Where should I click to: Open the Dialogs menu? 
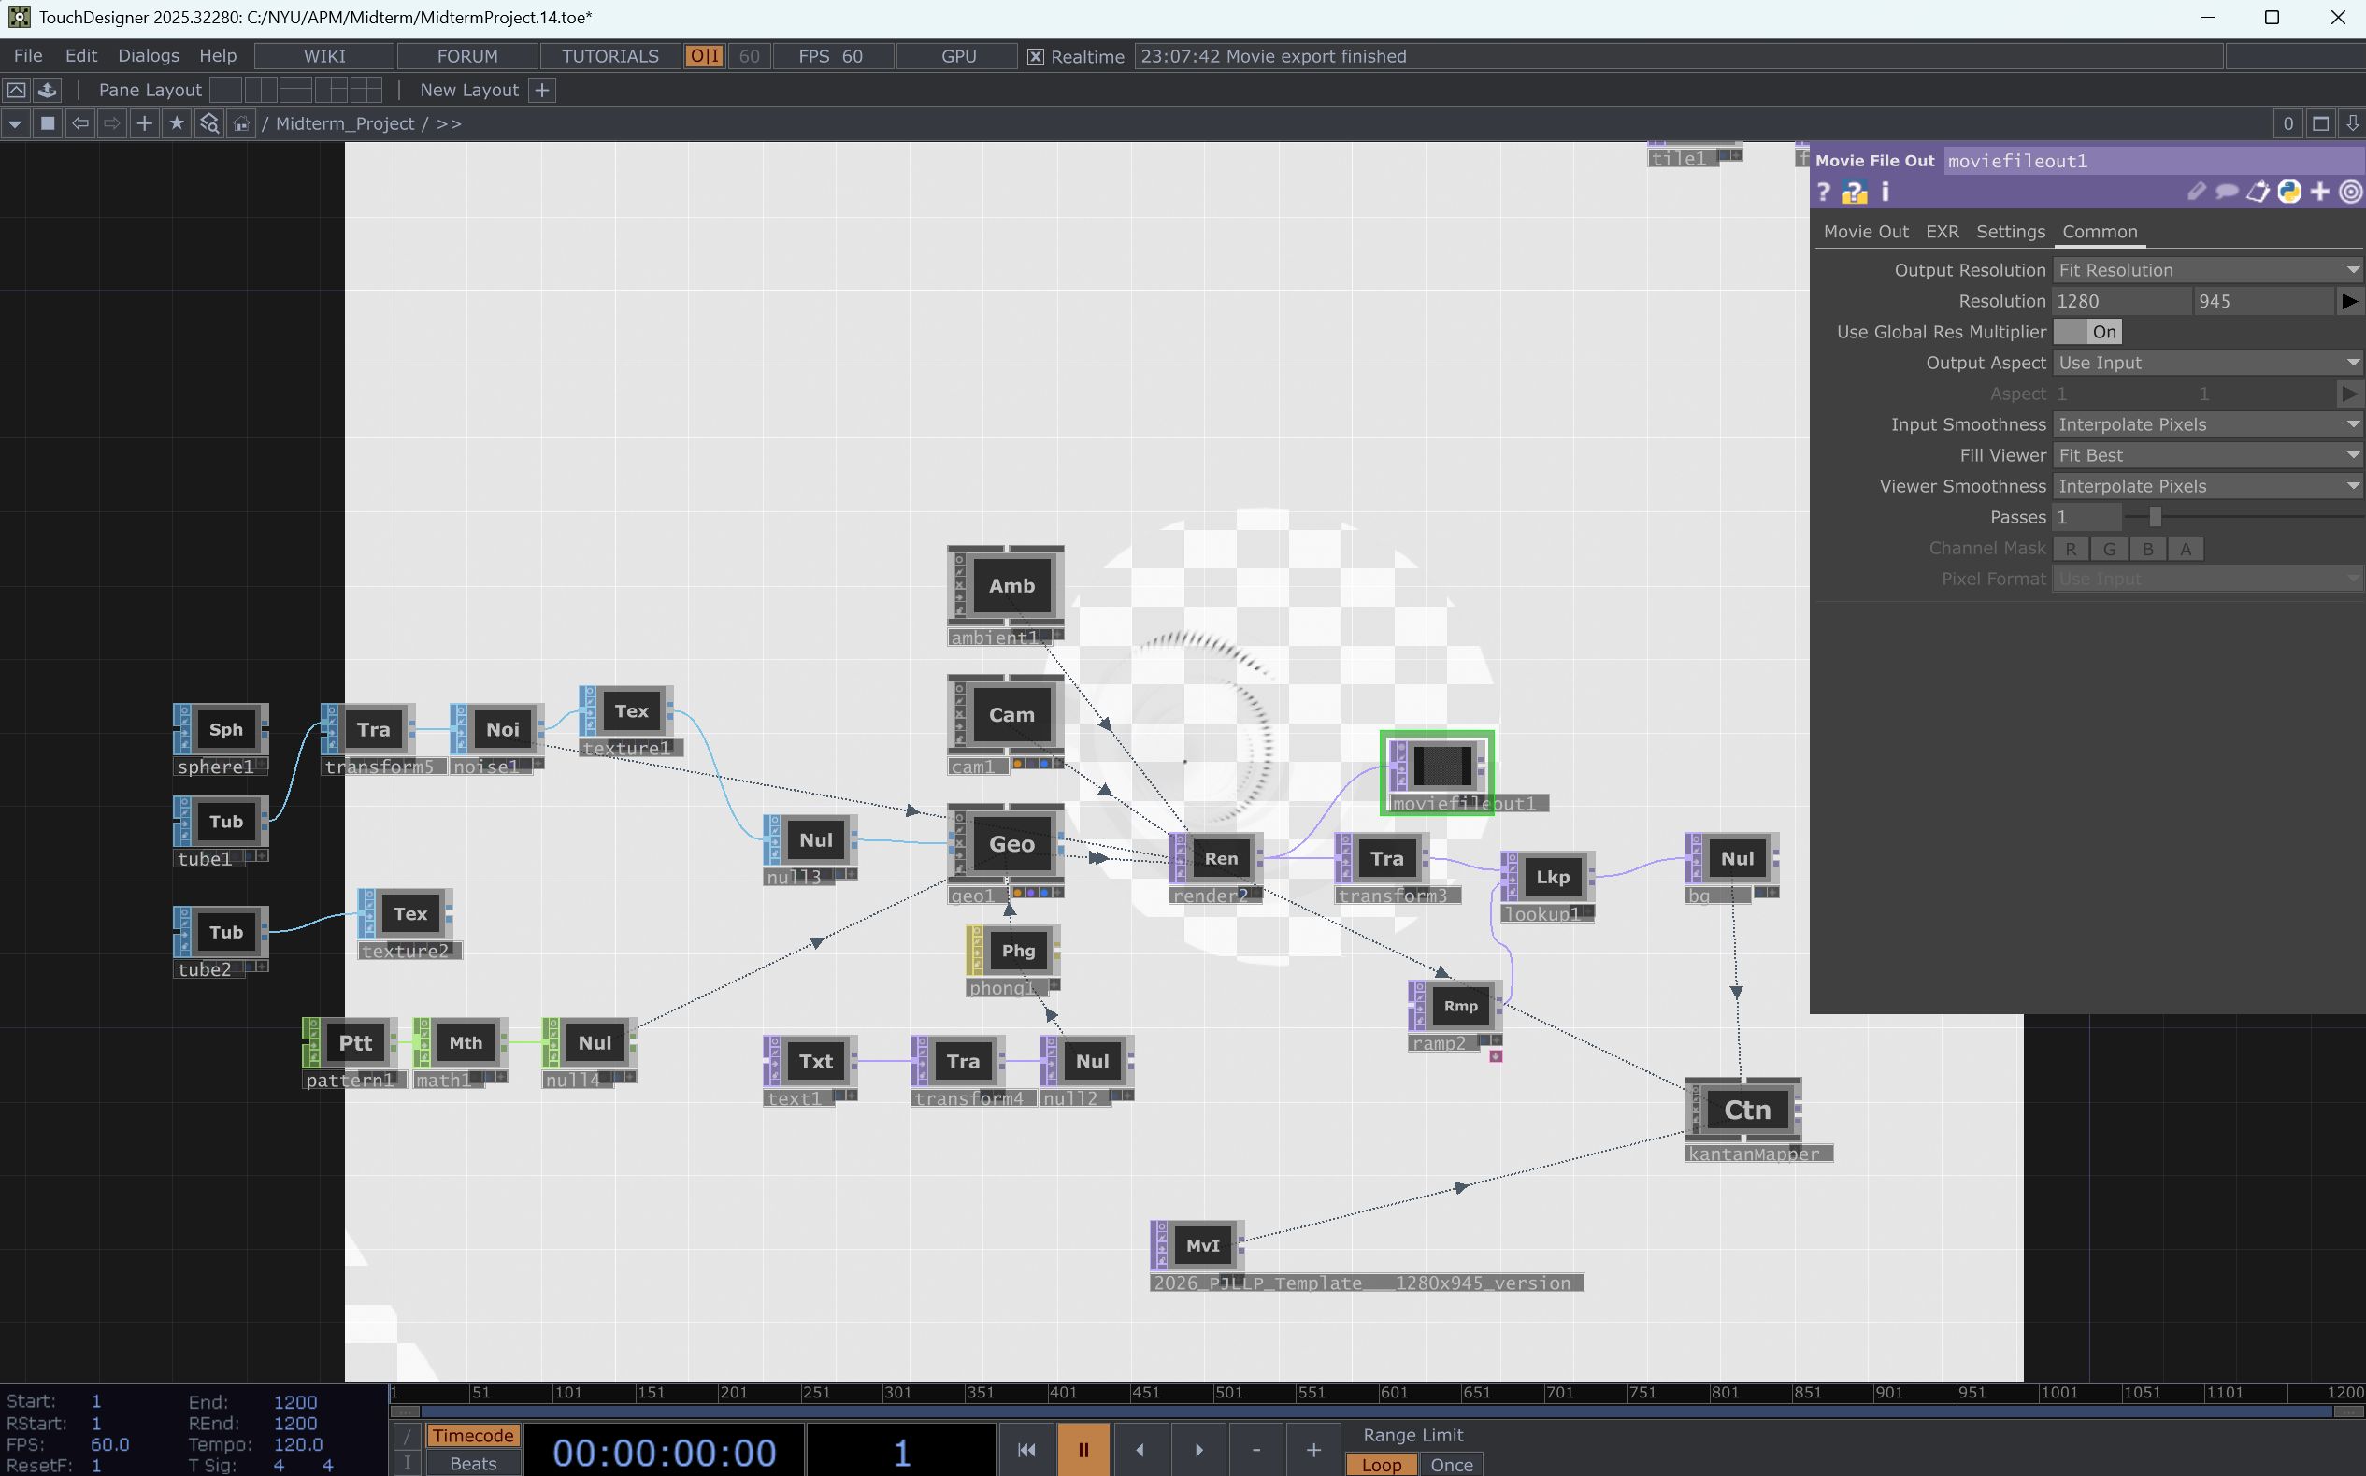tap(149, 56)
